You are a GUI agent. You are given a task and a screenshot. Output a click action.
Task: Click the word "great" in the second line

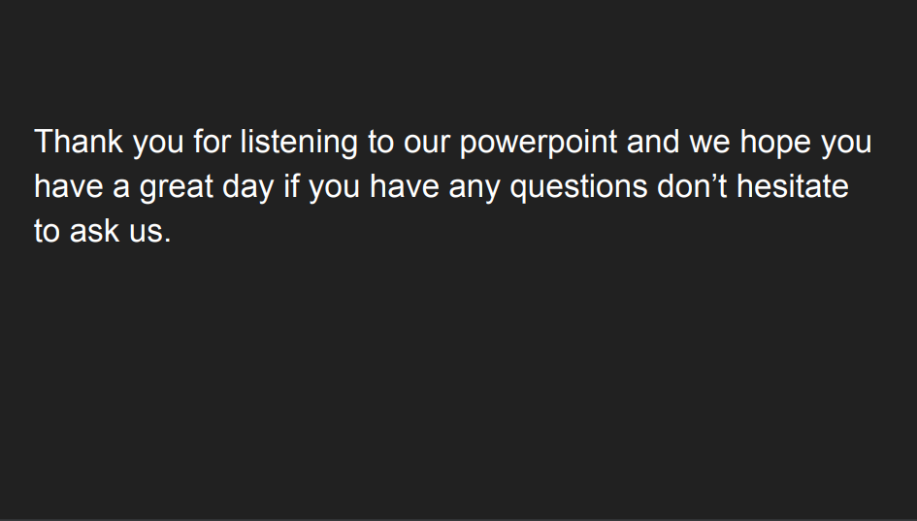coord(176,188)
